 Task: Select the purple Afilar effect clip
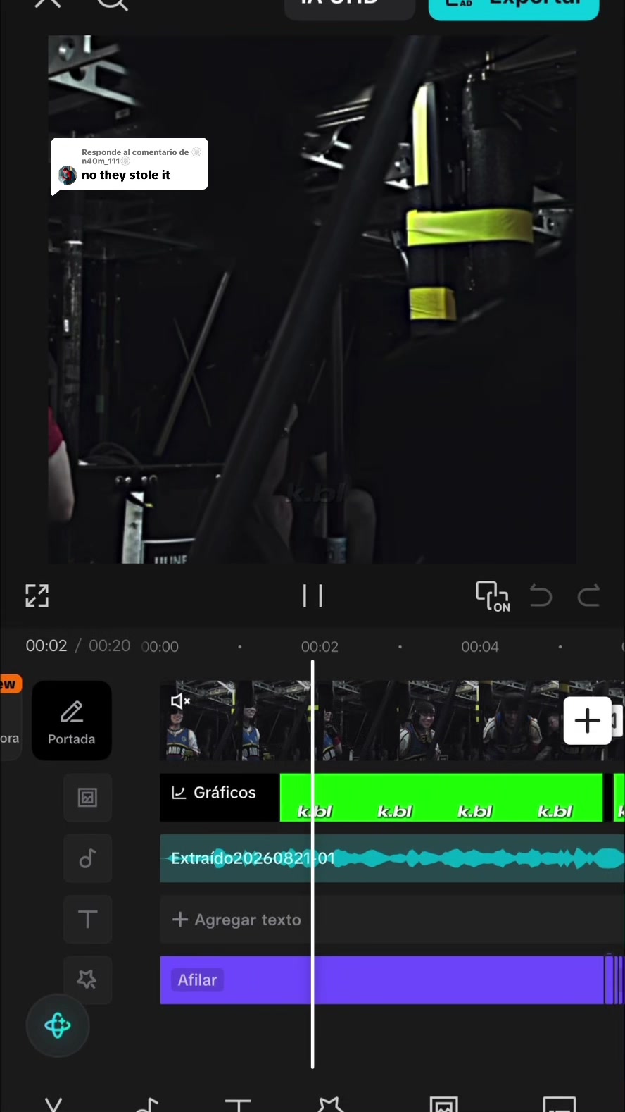coord(382,980)
